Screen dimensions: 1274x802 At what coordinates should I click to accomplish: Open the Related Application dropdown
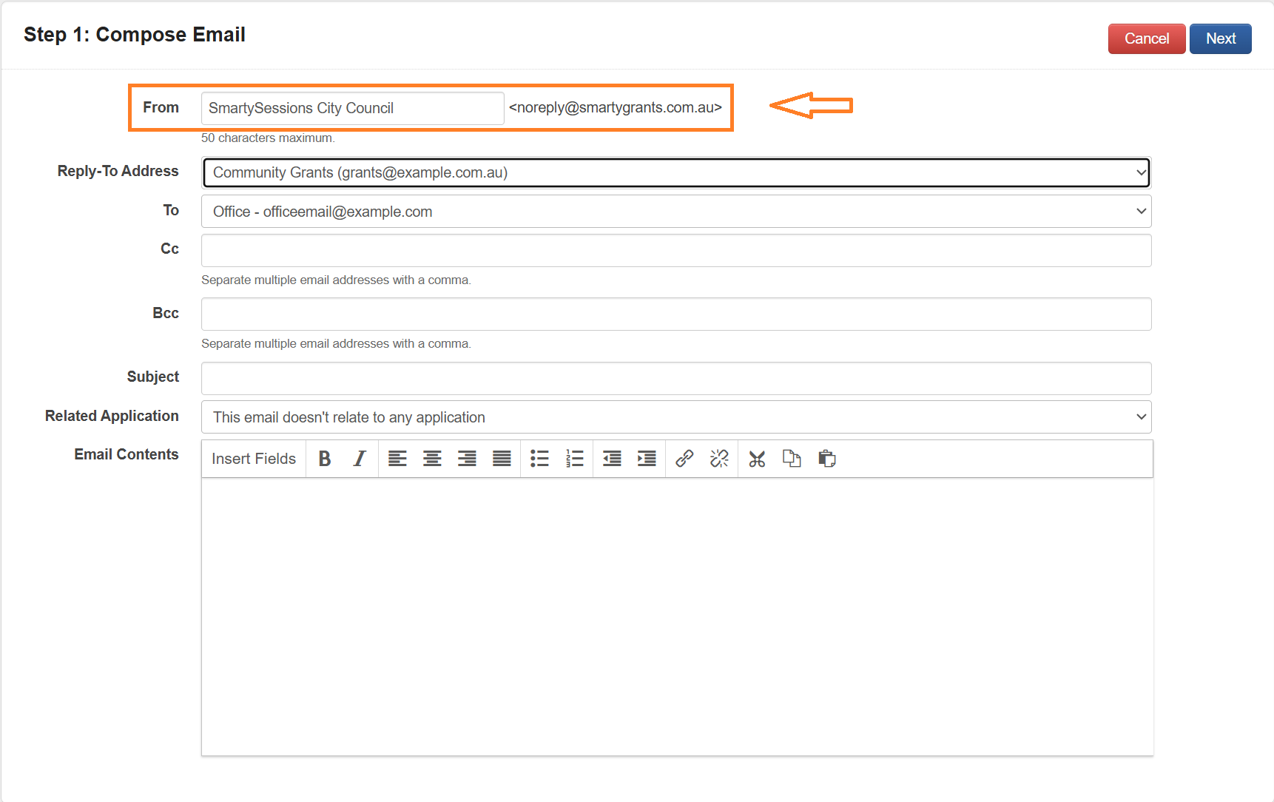point(675,417)
